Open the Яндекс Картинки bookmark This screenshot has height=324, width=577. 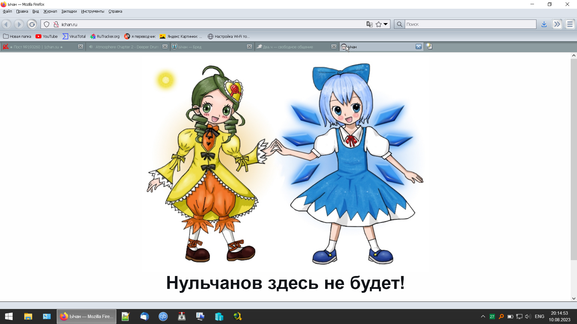click(181, 36)
